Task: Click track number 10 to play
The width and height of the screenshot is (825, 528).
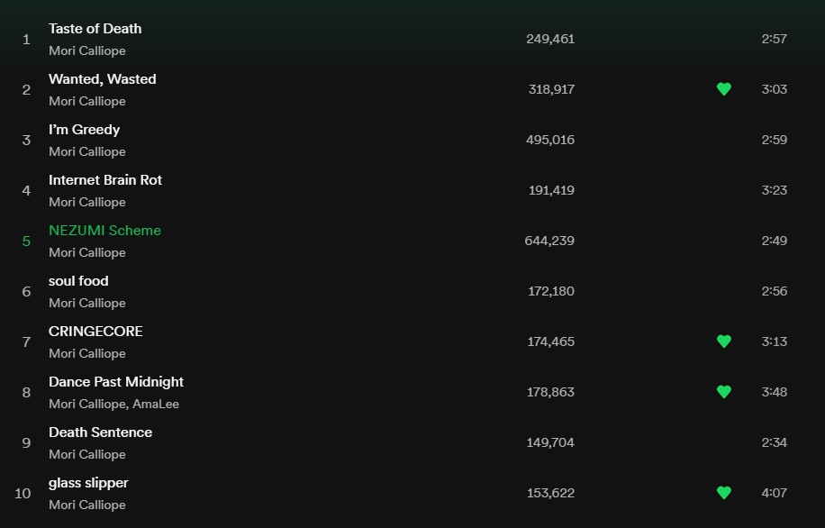Action: click(23, 493)
